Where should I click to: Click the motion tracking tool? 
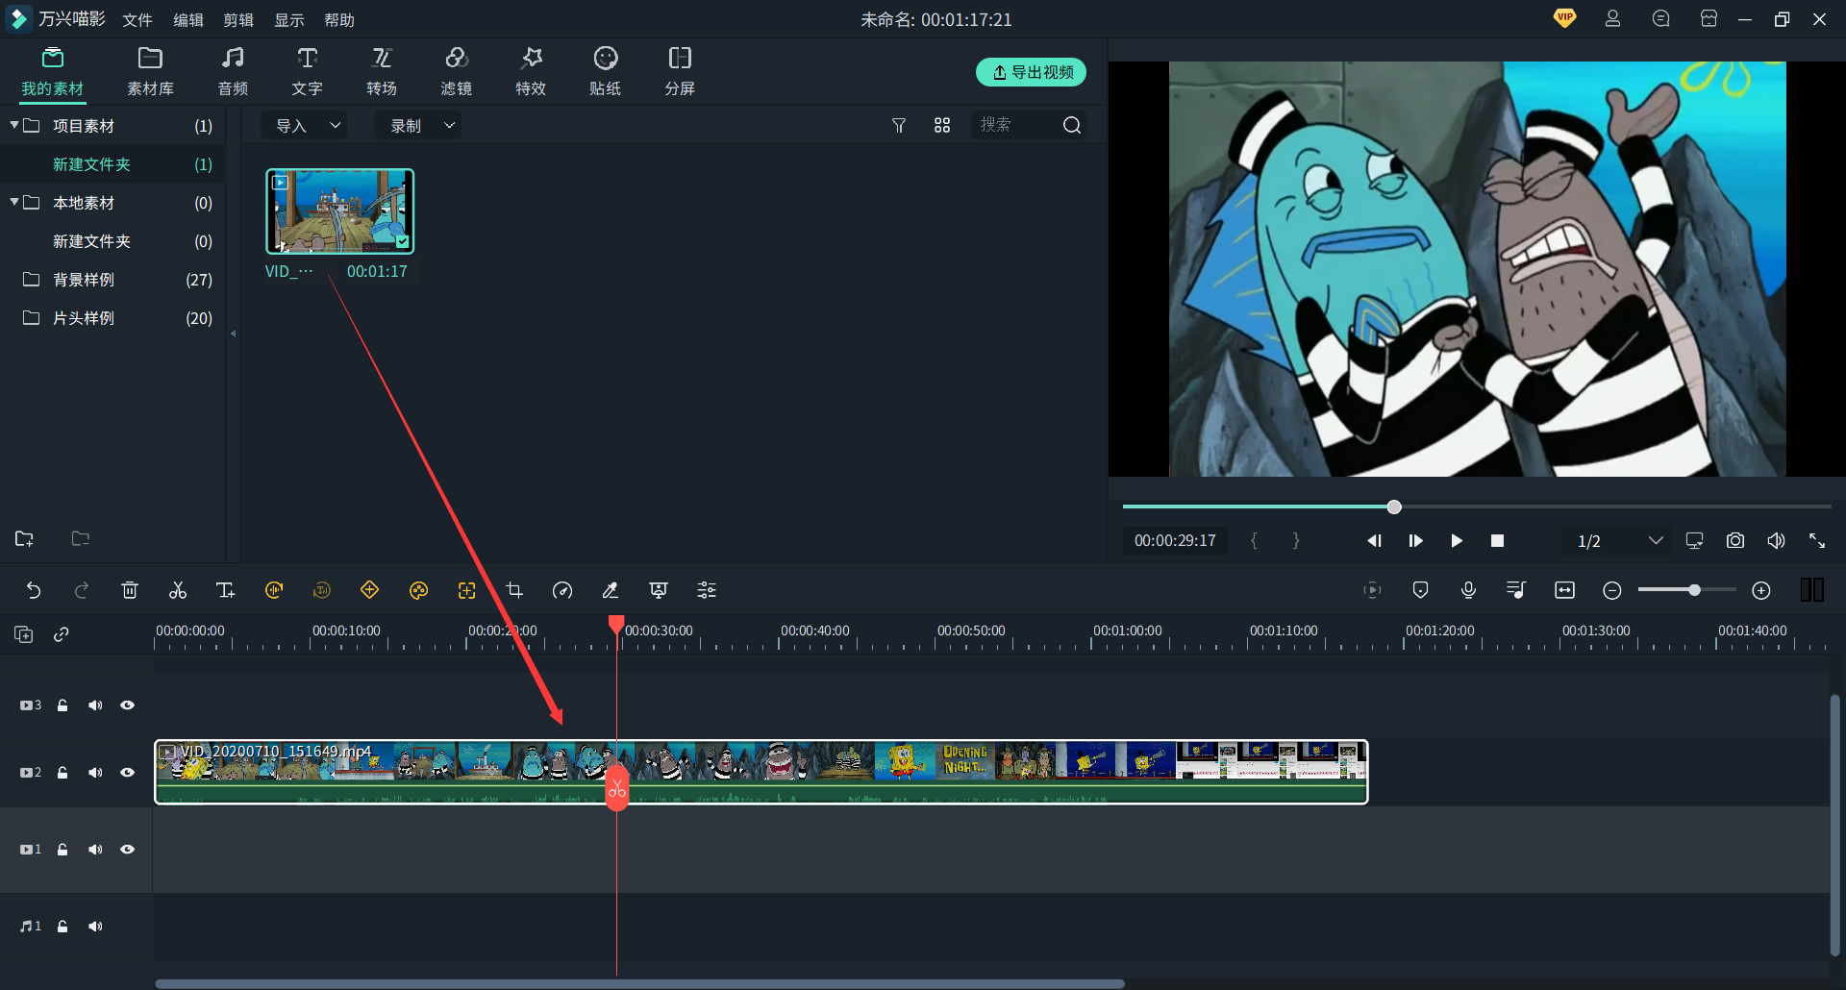(x=466, y=590)
